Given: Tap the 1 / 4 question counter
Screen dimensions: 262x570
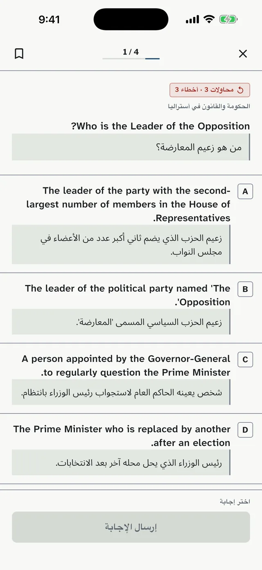Looking at the screenshot, I should tap(131, 52).
